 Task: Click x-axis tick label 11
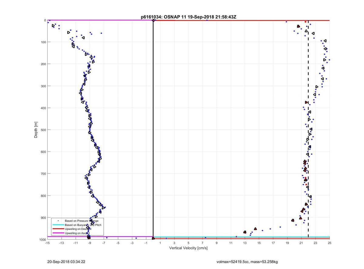tap(231, 243)
